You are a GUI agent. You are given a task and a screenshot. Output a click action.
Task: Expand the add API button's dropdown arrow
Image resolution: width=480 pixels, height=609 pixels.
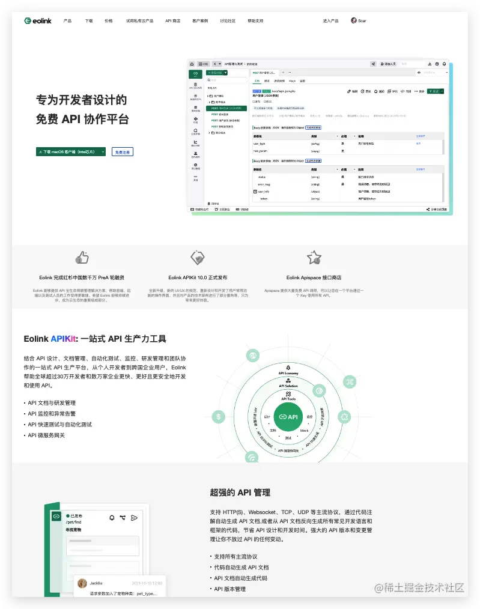[x=226, y=73]
